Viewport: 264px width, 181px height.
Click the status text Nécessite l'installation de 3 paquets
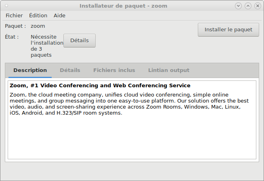coord(47,46)
